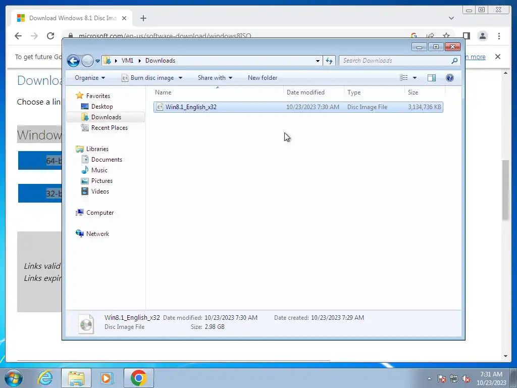The width and height of the screenshot is (517, 388).
Task: Select the Win8.1_English_x32 file
Action: click(298, 107)
